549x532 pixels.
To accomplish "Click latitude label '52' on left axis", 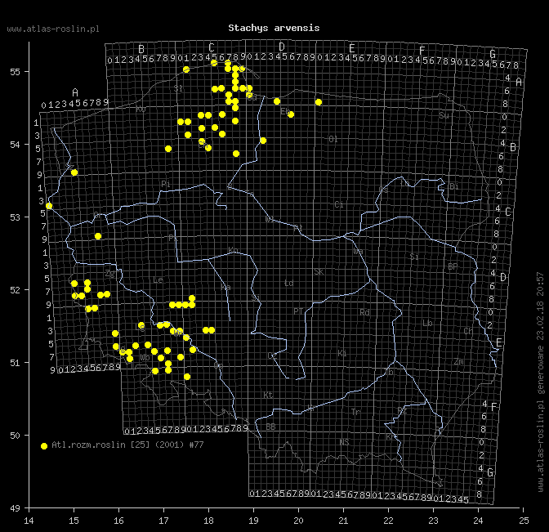I will tap(15, 290).
